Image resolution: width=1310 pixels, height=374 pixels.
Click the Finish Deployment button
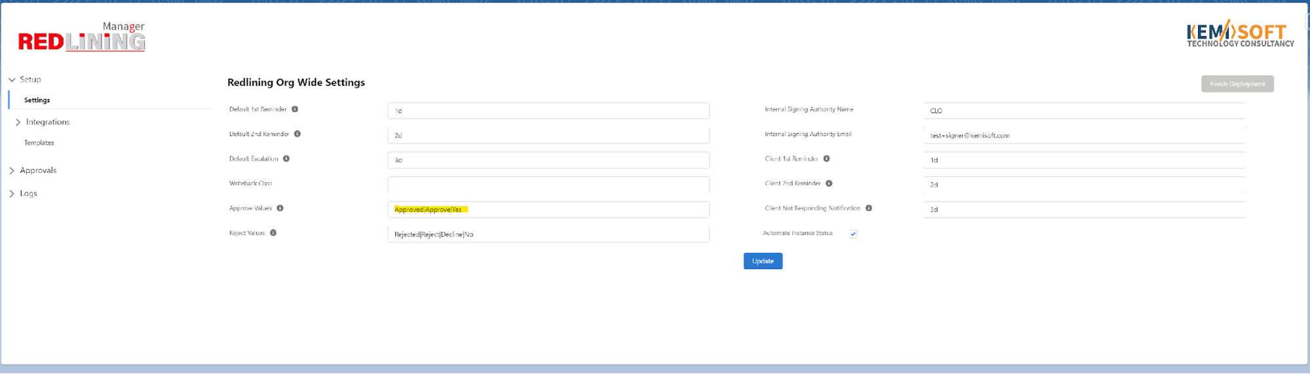tap(1237, 84)
